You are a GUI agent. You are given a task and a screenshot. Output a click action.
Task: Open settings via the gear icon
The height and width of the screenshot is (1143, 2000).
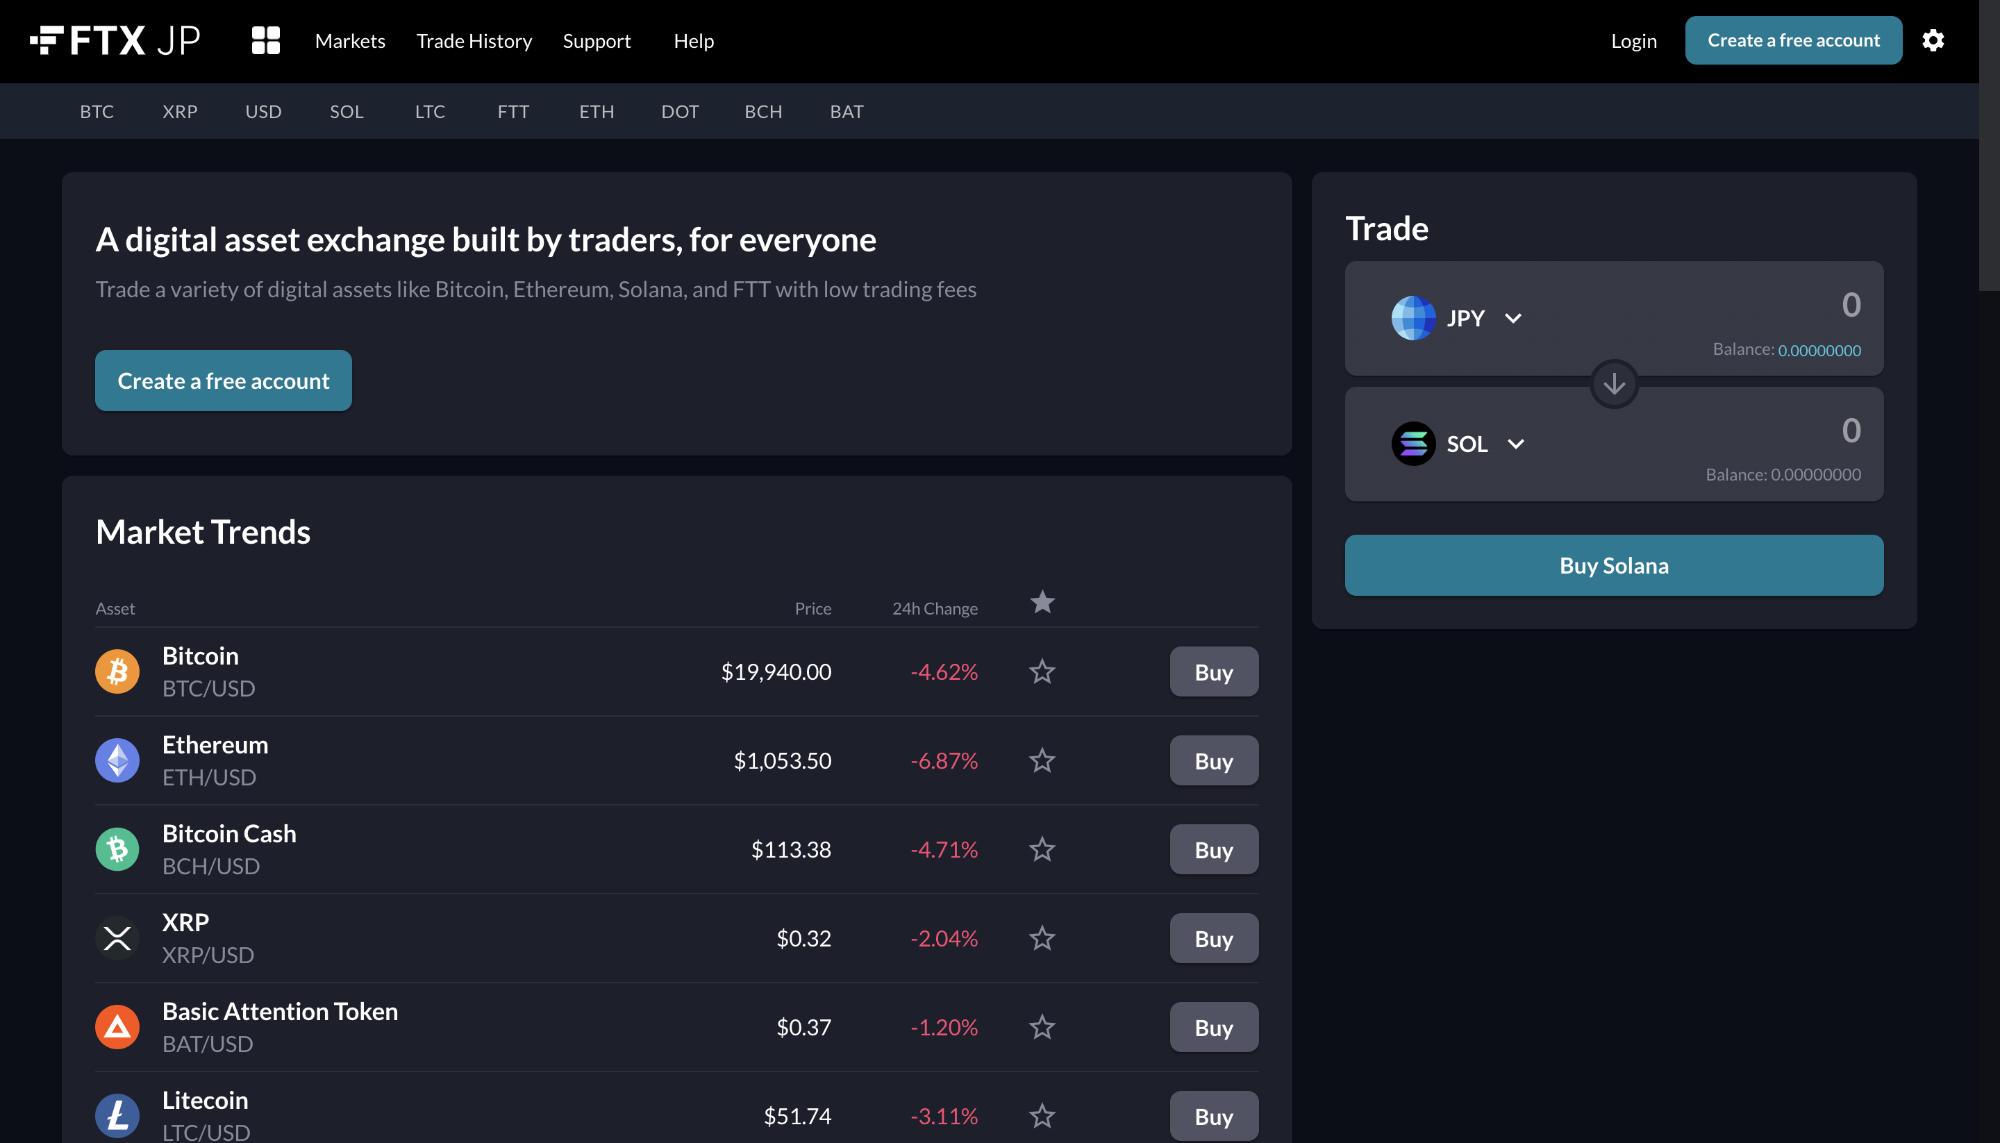tap(1933, 40)
